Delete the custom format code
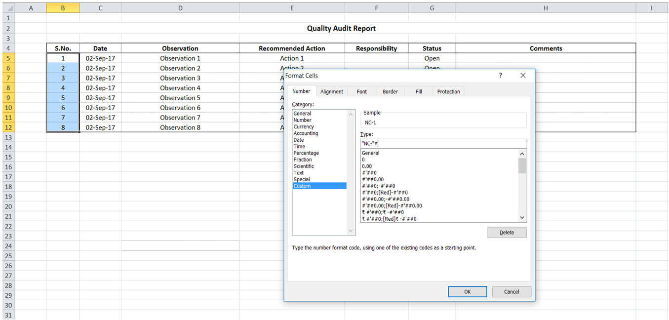 tap(507, 232)
